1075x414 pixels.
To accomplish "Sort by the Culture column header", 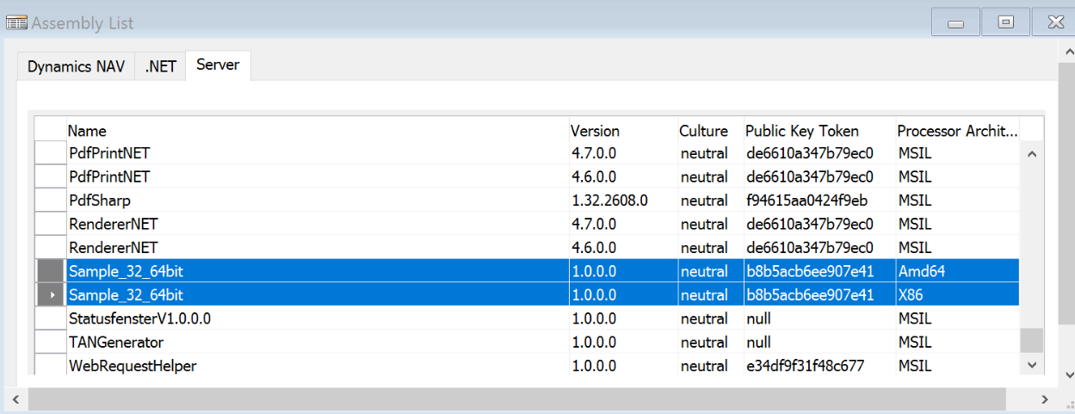I will 710,131.
